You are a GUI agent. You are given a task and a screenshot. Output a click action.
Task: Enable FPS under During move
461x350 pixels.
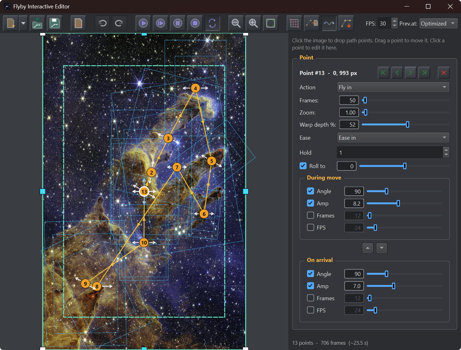pos(310,227)
